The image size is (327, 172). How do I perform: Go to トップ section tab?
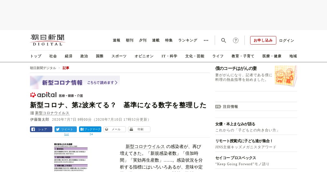click(36, 56)
